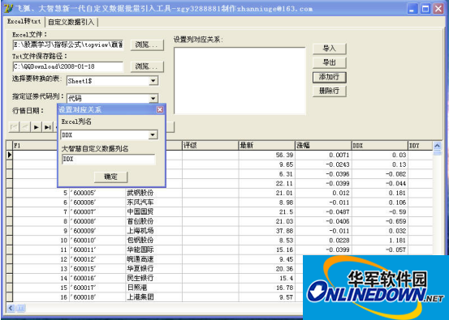
Task: Click the 大智慧自定义数据列名 DDX text field
Action: tap(109, 159)
